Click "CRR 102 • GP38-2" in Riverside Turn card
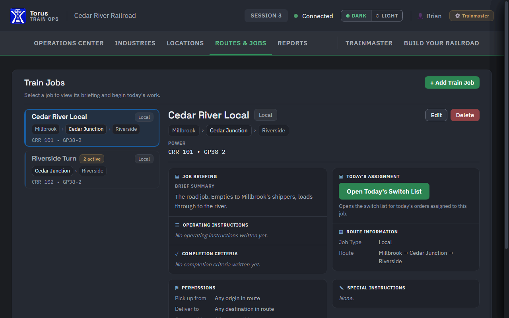The height and width of the screenshot is (318, 509). coord(56,182)
